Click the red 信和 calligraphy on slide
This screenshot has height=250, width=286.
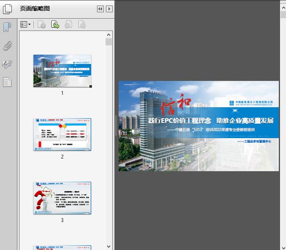pyautogui.click(x=176, y=104)
